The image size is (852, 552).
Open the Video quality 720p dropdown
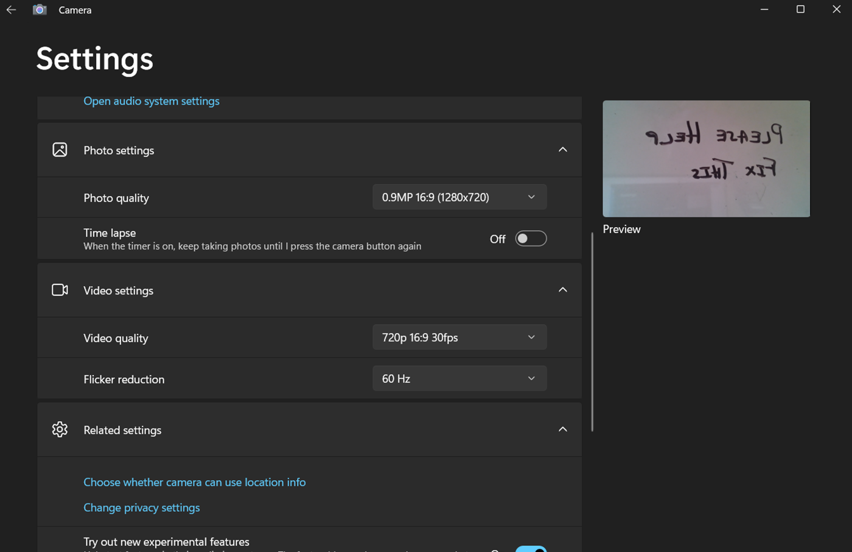459,337
